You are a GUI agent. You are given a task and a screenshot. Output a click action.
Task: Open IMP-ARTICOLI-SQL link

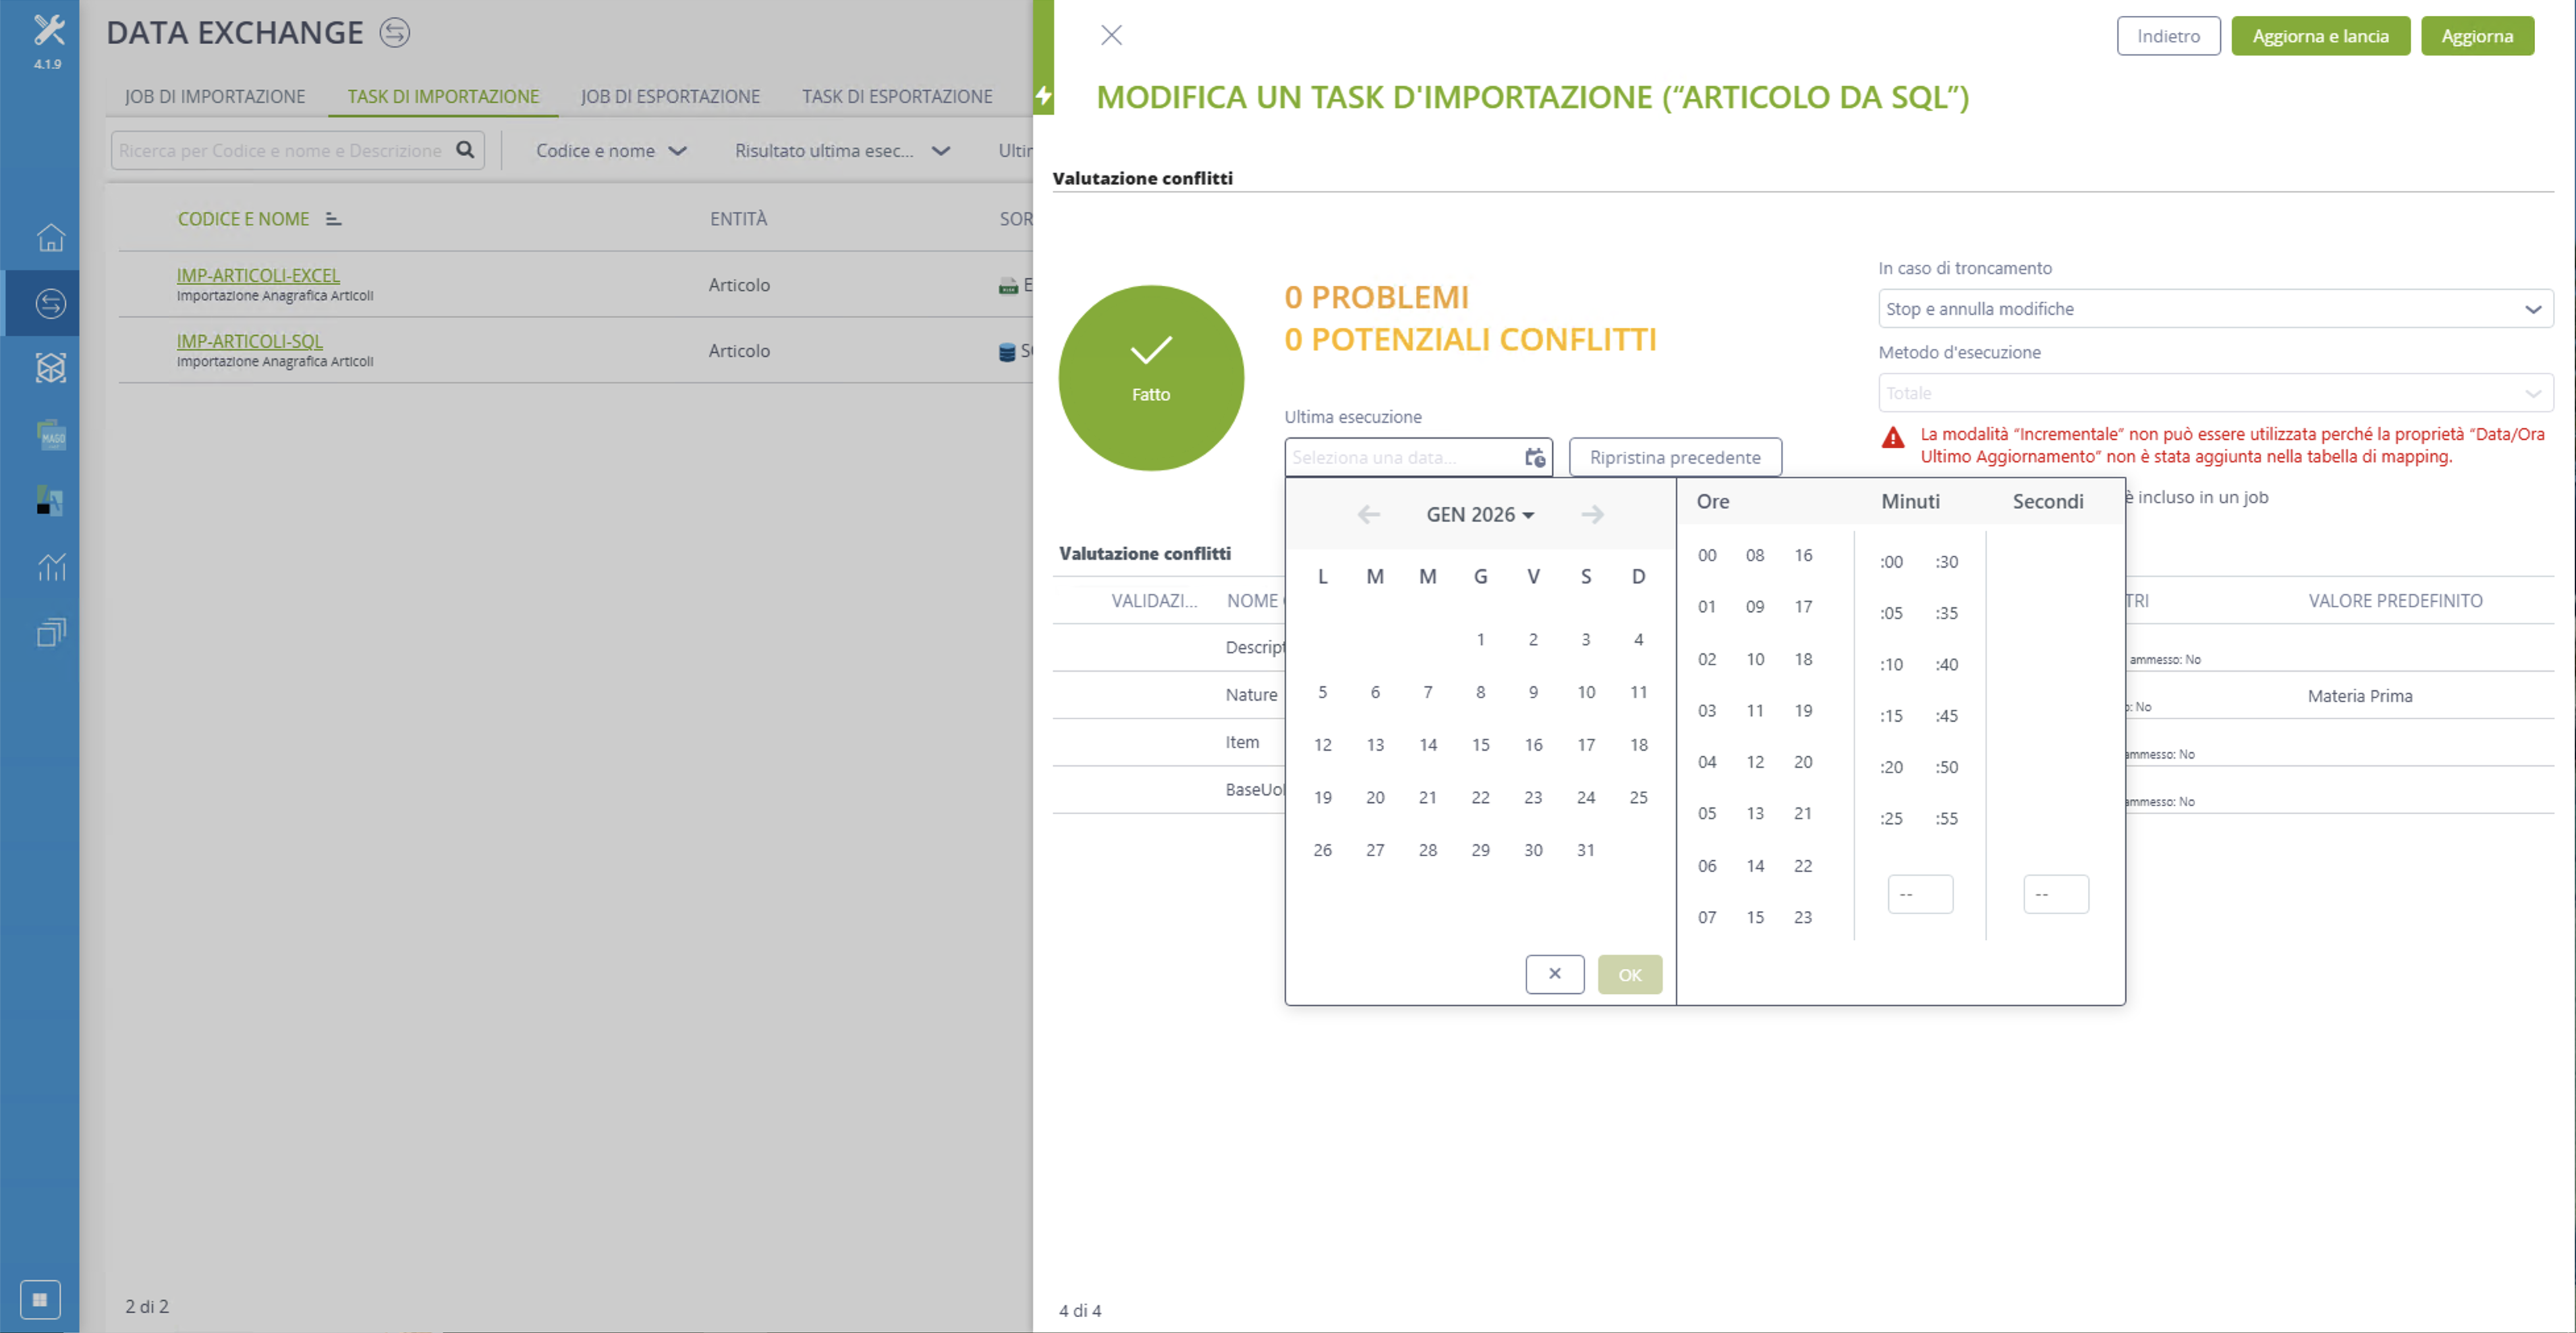click(x=249, y=341)
